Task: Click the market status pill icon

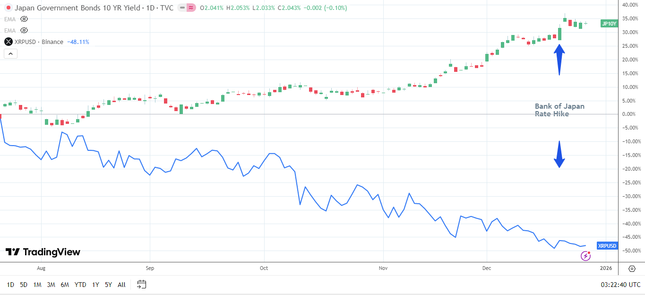Action: (187, 8)
